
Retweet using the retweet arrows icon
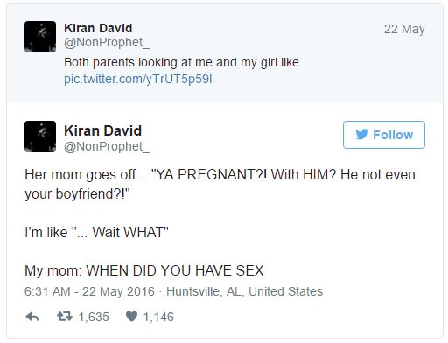(65, 317)
